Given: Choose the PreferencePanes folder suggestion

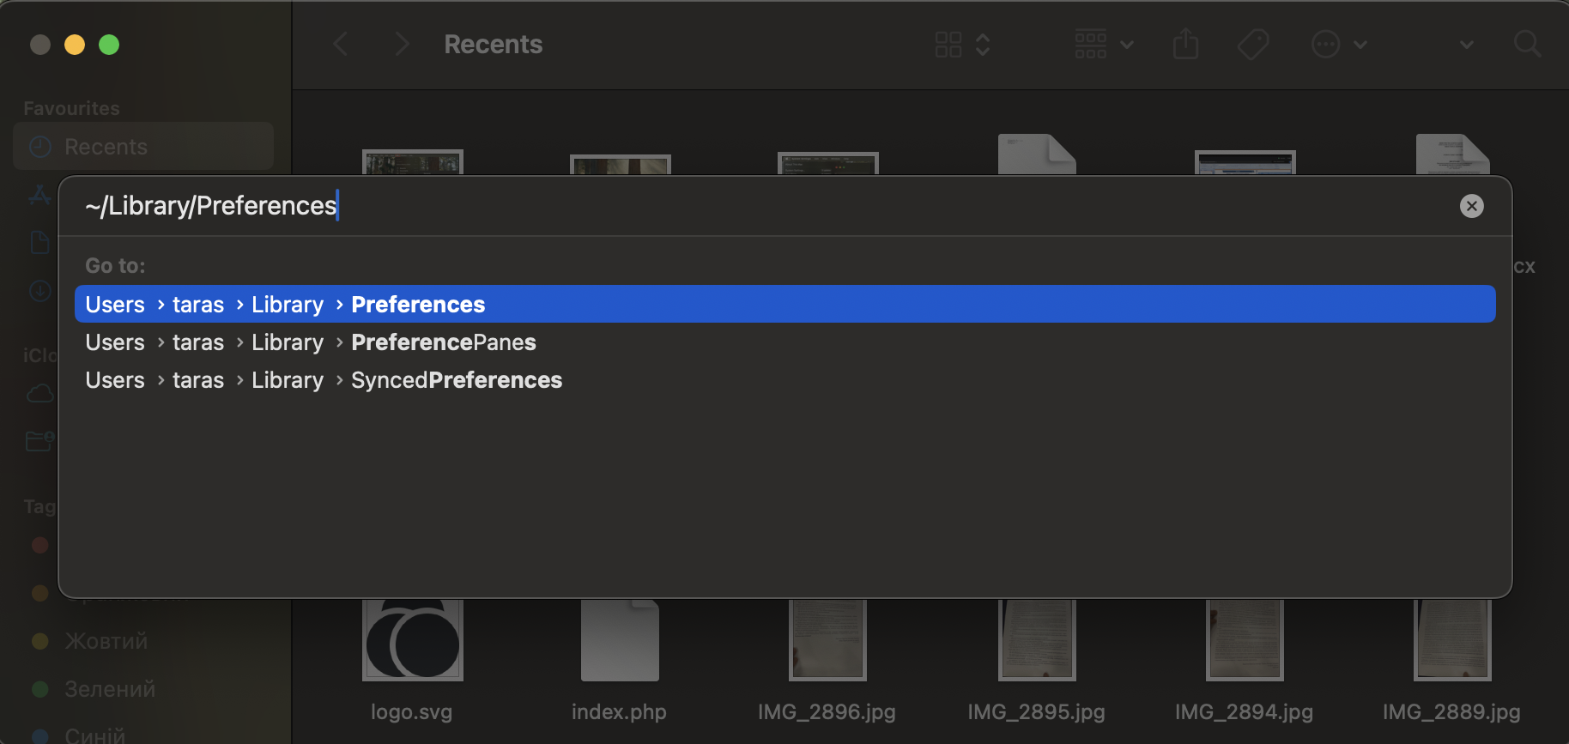Looking at the screenshot, I should pyautogui.click(x=784, y=342).
